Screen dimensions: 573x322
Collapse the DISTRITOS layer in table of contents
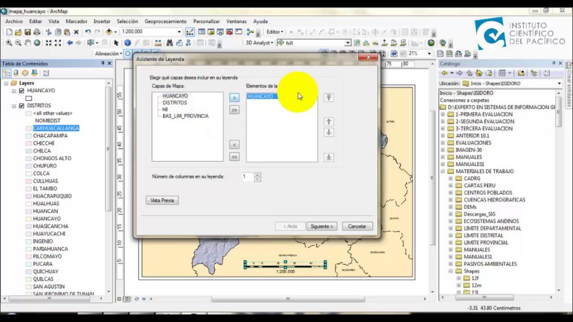tap(14, 106)
